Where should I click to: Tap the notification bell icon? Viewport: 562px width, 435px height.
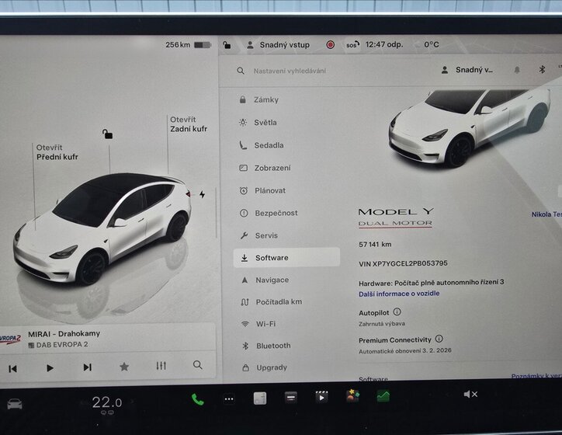click(x=517, y=70)
